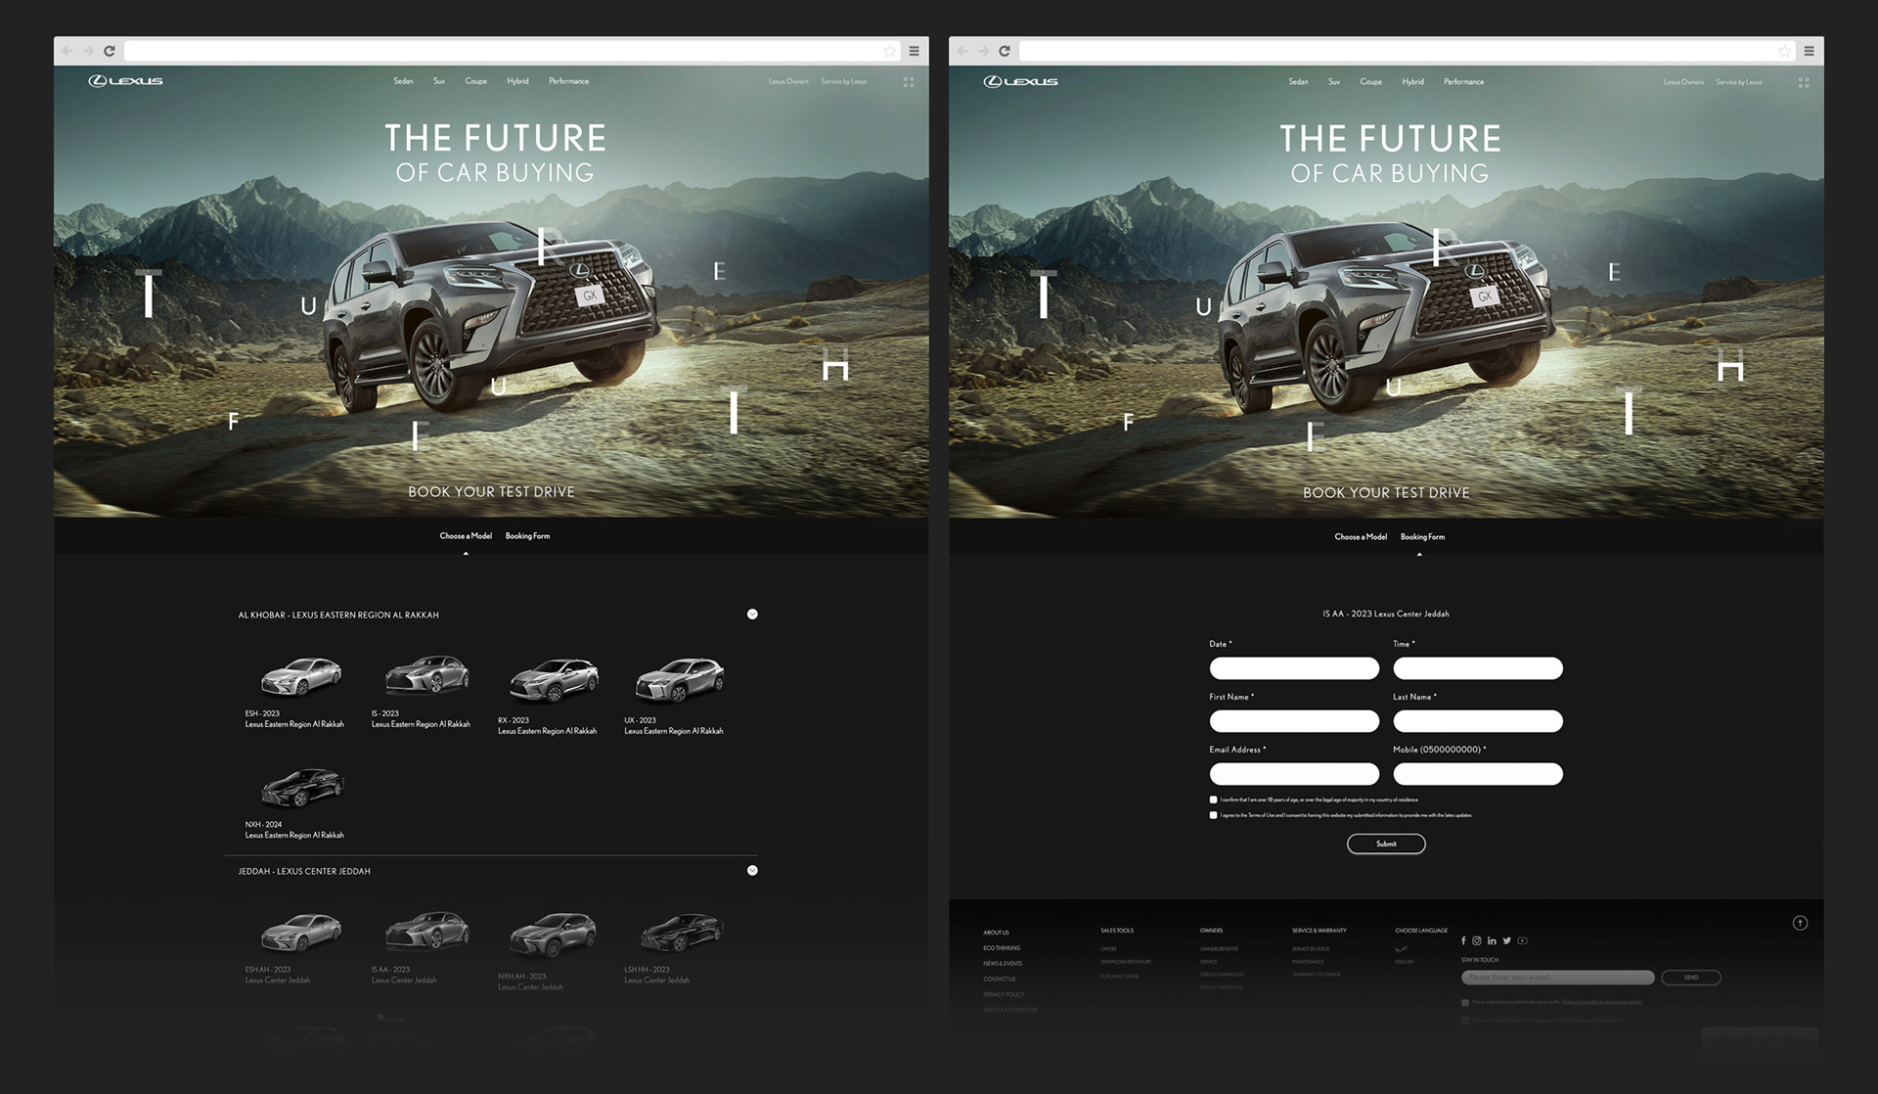The image size is (1878, 1094).
Task: Select Choose a Model tab in left window
Action: [466, 536]
